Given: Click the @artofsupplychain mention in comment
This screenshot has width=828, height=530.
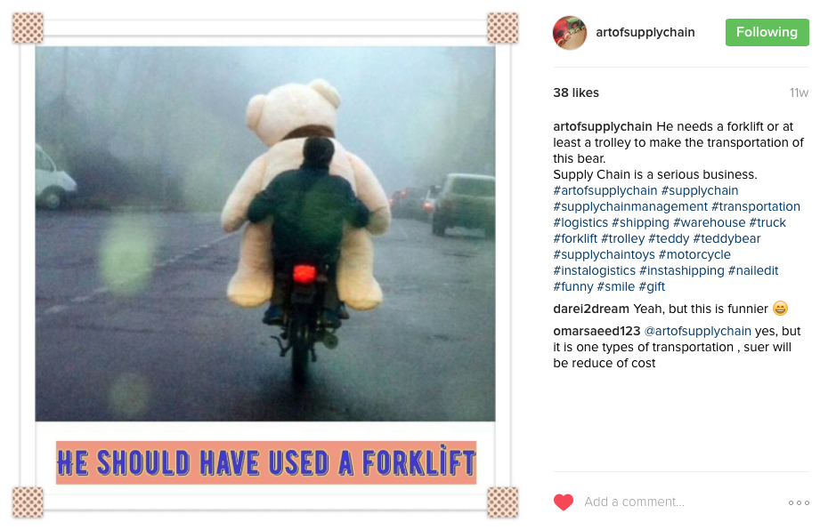Looking at the screenshot, I should [x=698, y=331].
